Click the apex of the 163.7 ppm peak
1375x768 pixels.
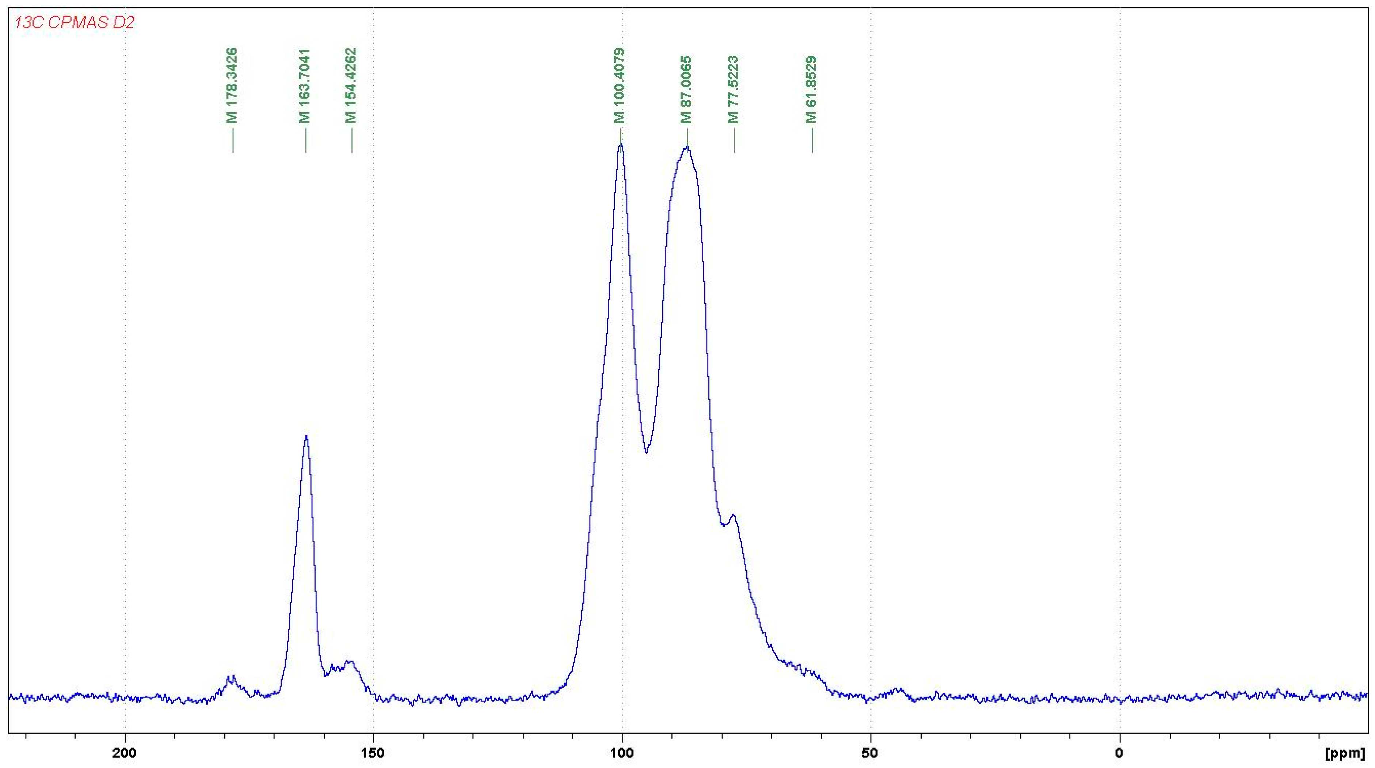tap(306, 437)
